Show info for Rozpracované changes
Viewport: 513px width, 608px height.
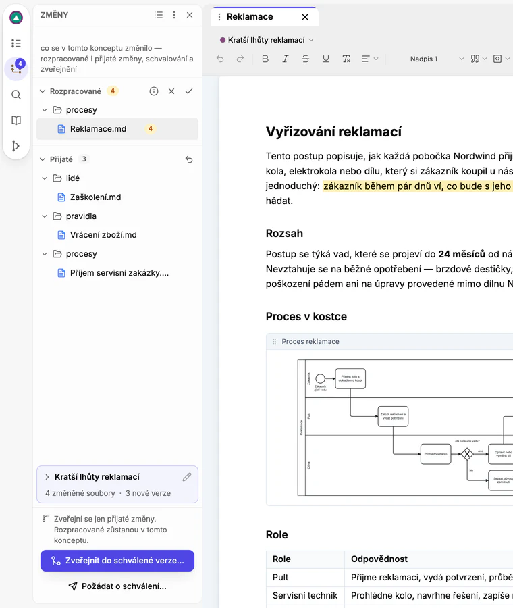(154, 91)
